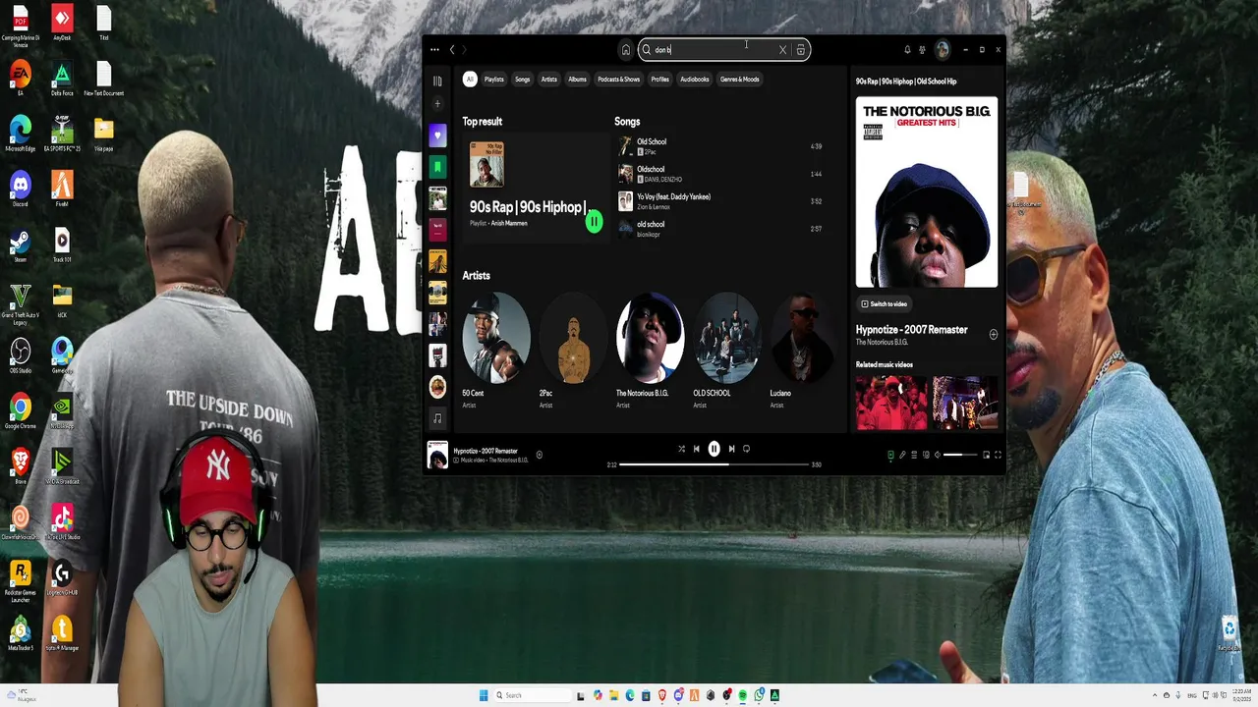Switch to the Profiles filter
This screenshot has height=707, width=1258.
coord(660,80)
